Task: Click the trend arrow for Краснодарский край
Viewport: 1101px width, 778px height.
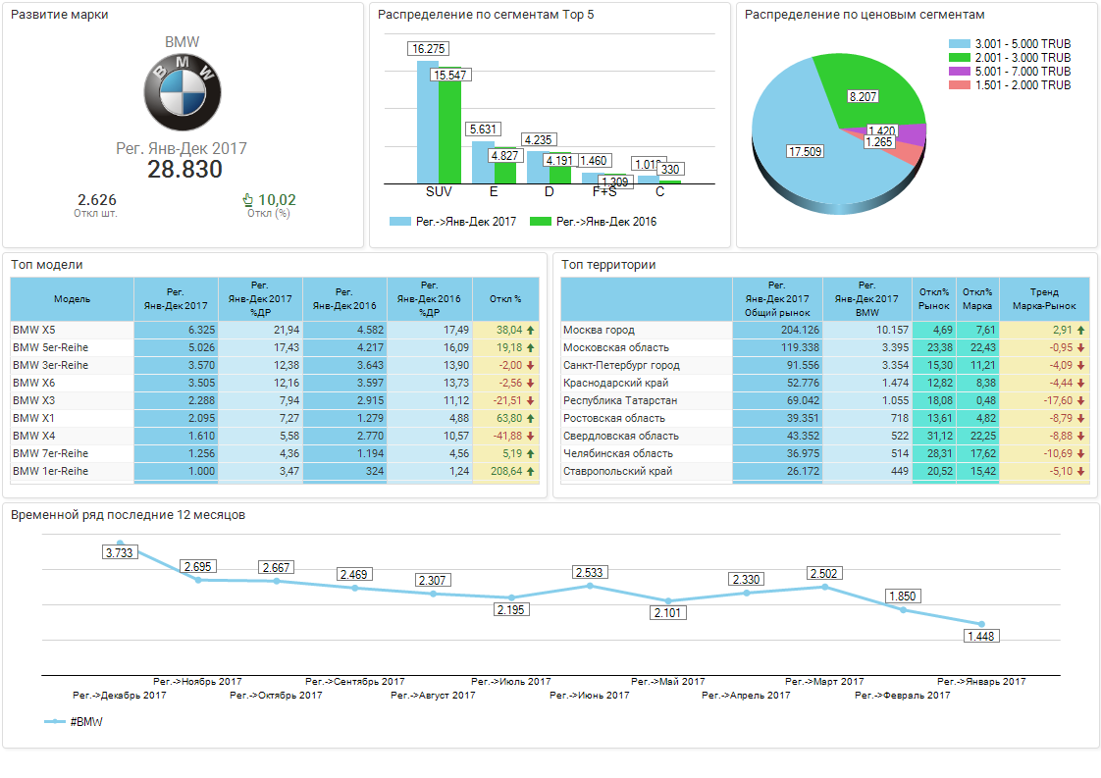Action: 1080,383
